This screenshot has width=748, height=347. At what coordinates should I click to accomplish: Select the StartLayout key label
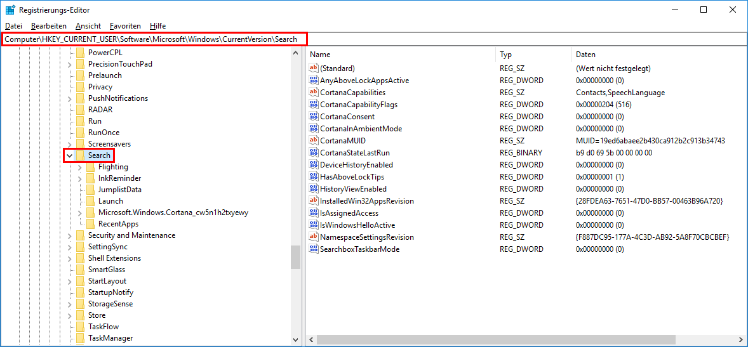pos(107,281)
